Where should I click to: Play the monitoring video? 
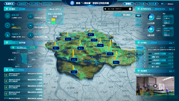point(155,86)
